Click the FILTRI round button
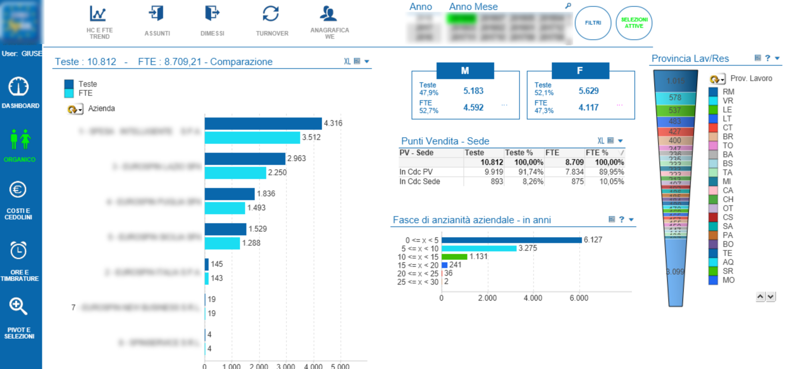This screenshot has width=792, height=369. [593, 23]
